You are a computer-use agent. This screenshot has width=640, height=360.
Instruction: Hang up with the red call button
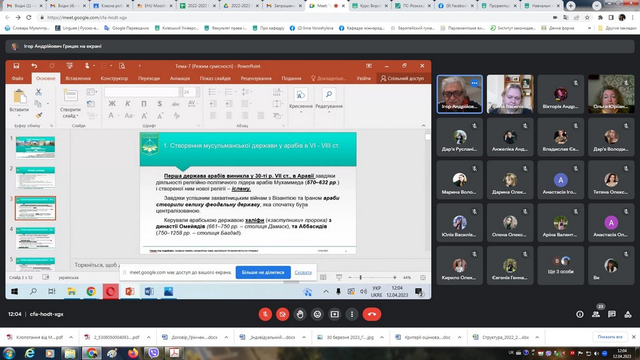coord(372,314)
